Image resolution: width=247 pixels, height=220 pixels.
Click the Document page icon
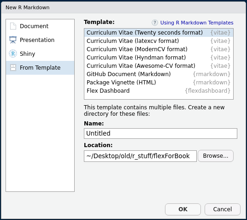pyautogui.click(x=13, y=26)
